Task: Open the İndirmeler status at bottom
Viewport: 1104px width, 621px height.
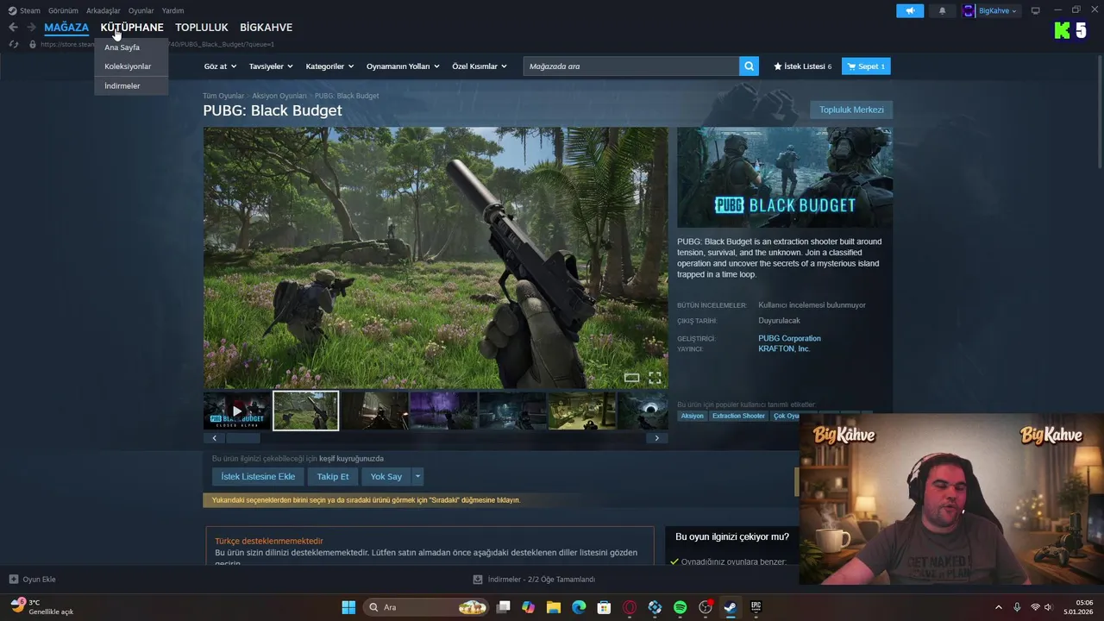Action: [535, 580]
